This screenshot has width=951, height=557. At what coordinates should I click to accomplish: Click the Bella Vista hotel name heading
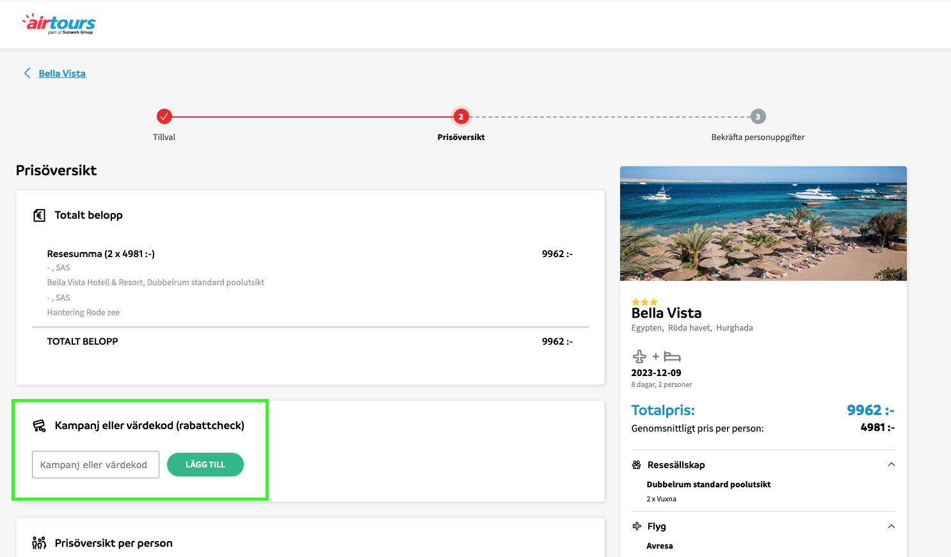point(666,313)
